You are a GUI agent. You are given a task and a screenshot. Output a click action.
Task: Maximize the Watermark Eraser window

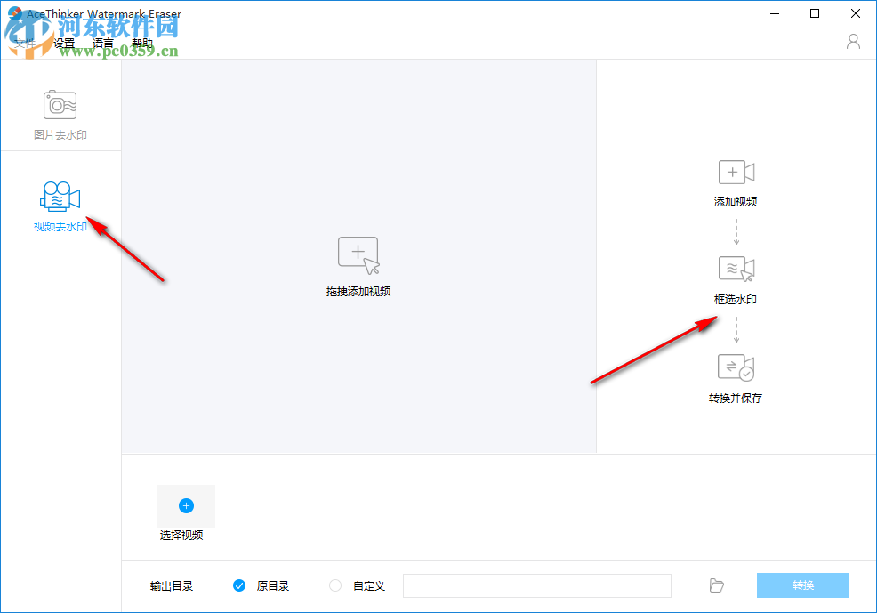tap(814, 13)
